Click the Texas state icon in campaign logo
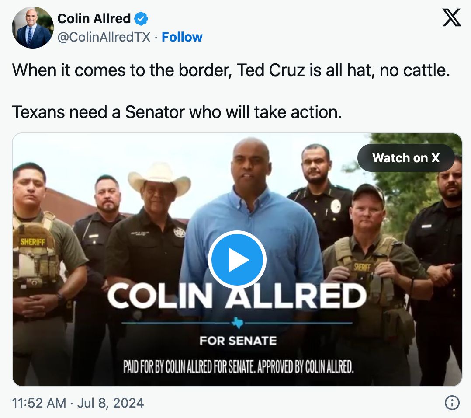The image size is (471, 418). coord(237,323)
